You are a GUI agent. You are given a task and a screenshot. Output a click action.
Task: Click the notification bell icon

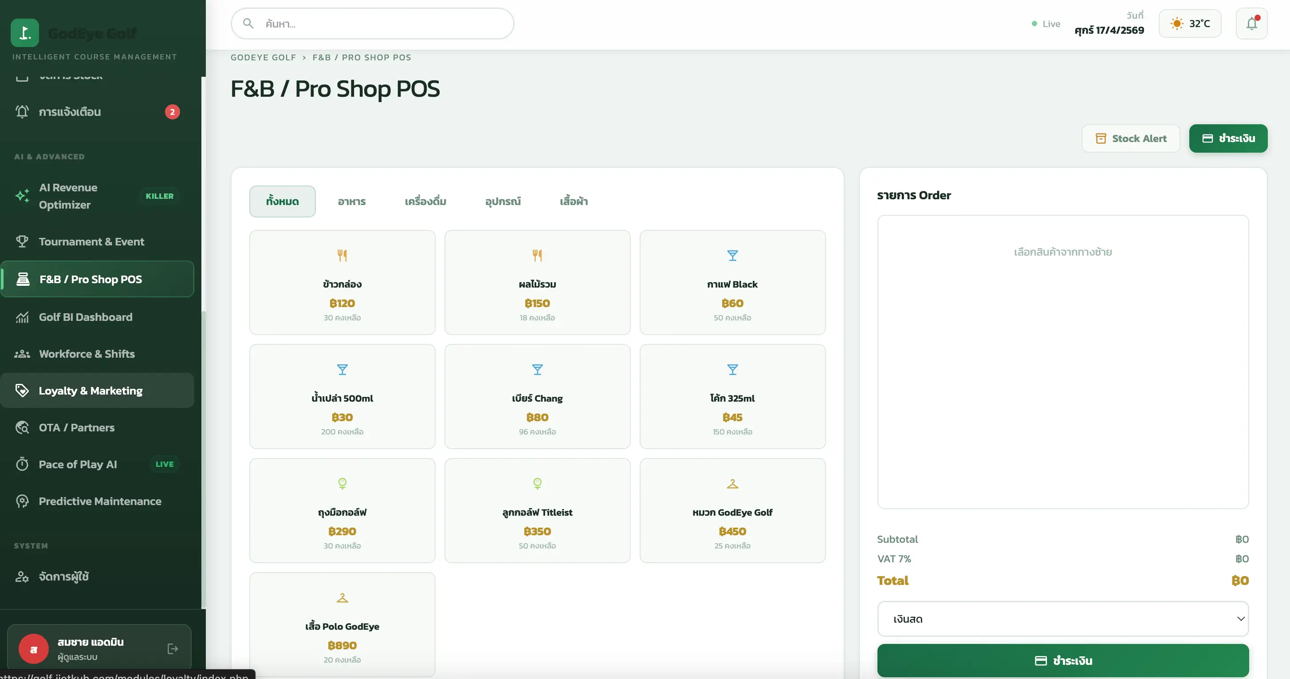tap(1251, 24)
